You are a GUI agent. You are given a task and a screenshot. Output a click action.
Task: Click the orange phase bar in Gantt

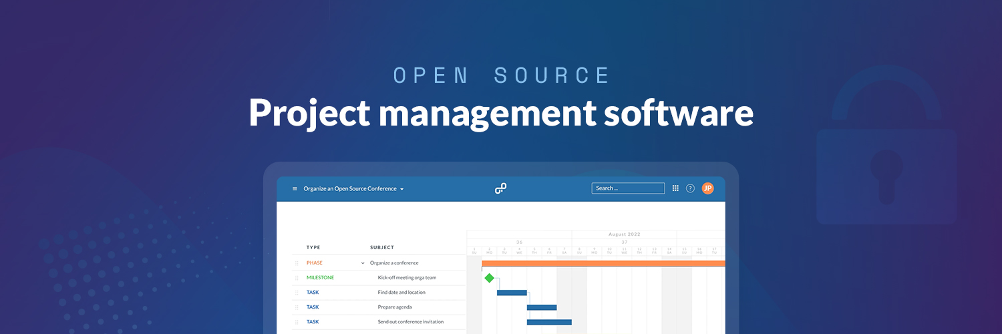pyautogui.click(x=601, y=263)
